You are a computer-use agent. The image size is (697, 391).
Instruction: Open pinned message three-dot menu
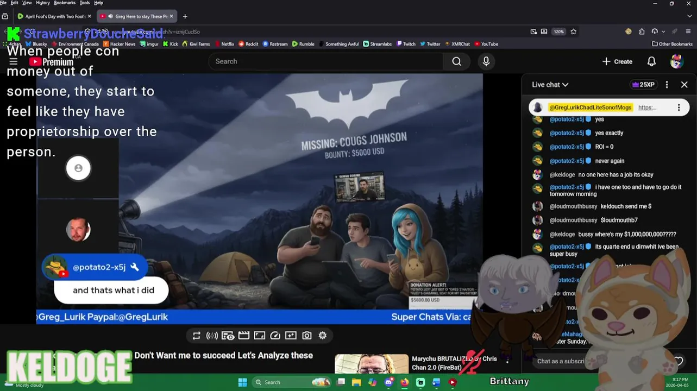679,108
